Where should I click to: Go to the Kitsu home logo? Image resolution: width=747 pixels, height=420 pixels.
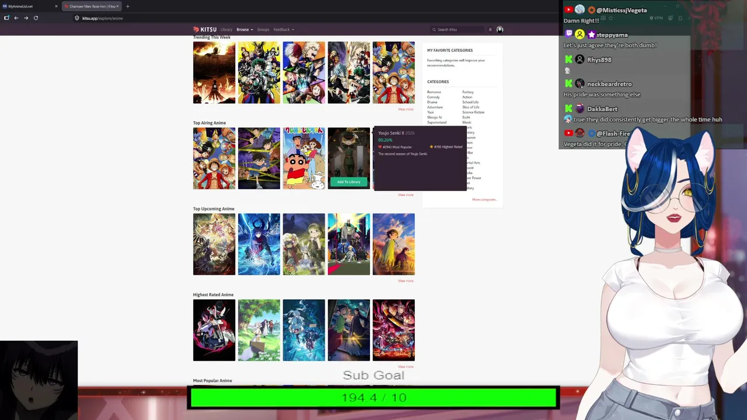point(205,29)
